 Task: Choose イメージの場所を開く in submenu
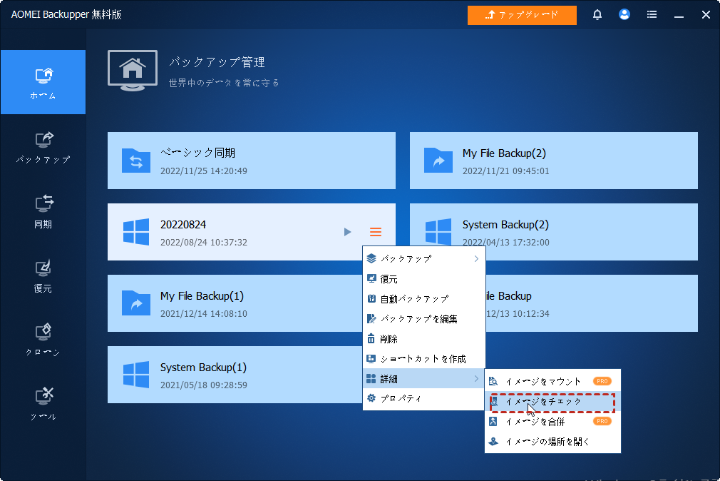pyautogui.click(x=553, y=442)
